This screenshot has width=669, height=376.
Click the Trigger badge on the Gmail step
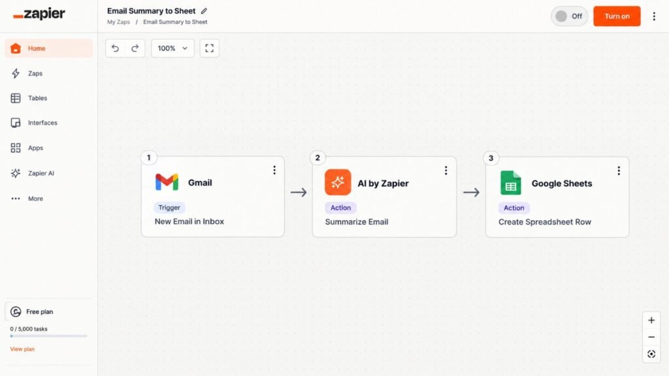[169, 208]
